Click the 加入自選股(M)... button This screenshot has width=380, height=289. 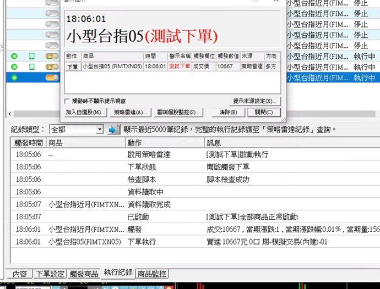pyautogui.click(x=85, y=112)
